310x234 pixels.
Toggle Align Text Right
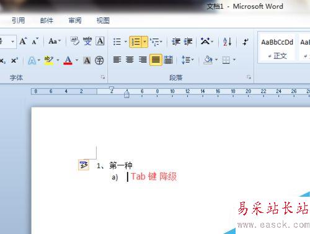point(143,60)
